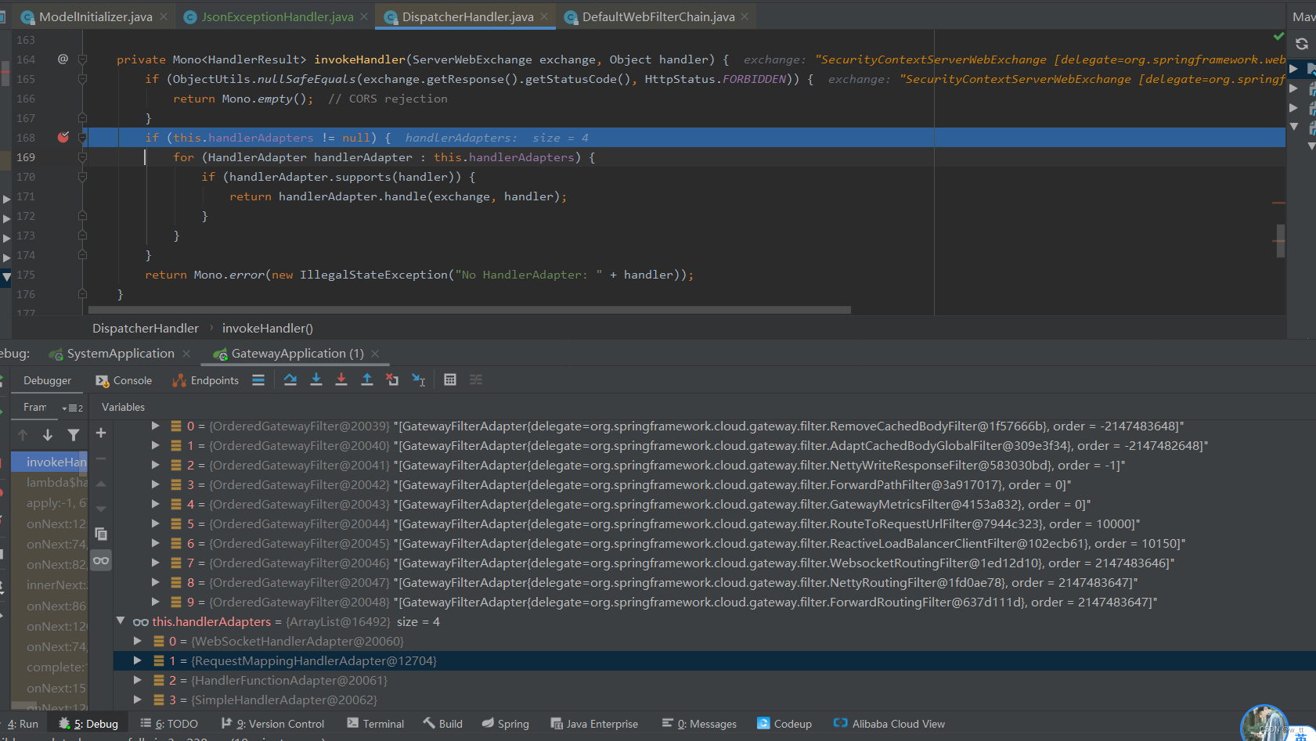
Task: Open the threads dropdown in Frames
Action: pos(72,408)
